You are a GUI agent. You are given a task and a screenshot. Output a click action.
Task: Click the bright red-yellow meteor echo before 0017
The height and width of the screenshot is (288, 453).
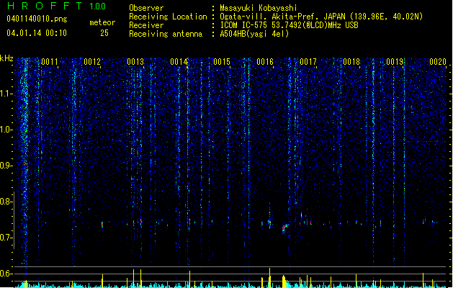click(x=285, y=228)
